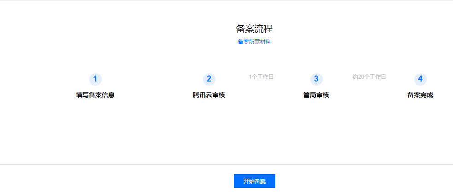Click the 约20个工作日 duration text
The image size is (453, 193).
click(x=369, y=77)
